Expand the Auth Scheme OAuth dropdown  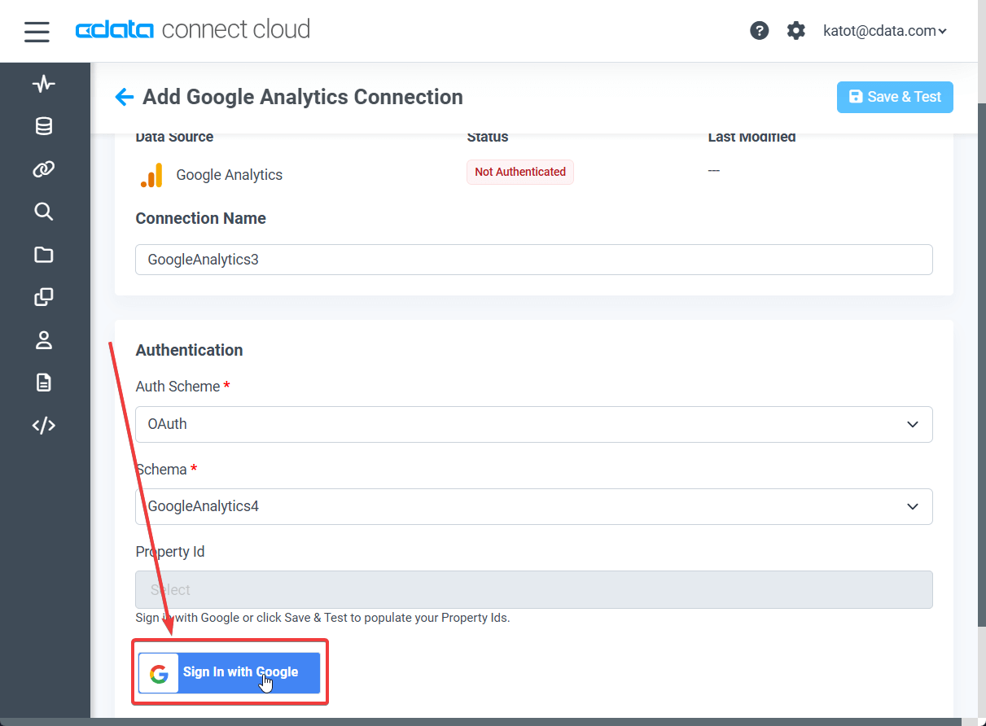[533, 424]
